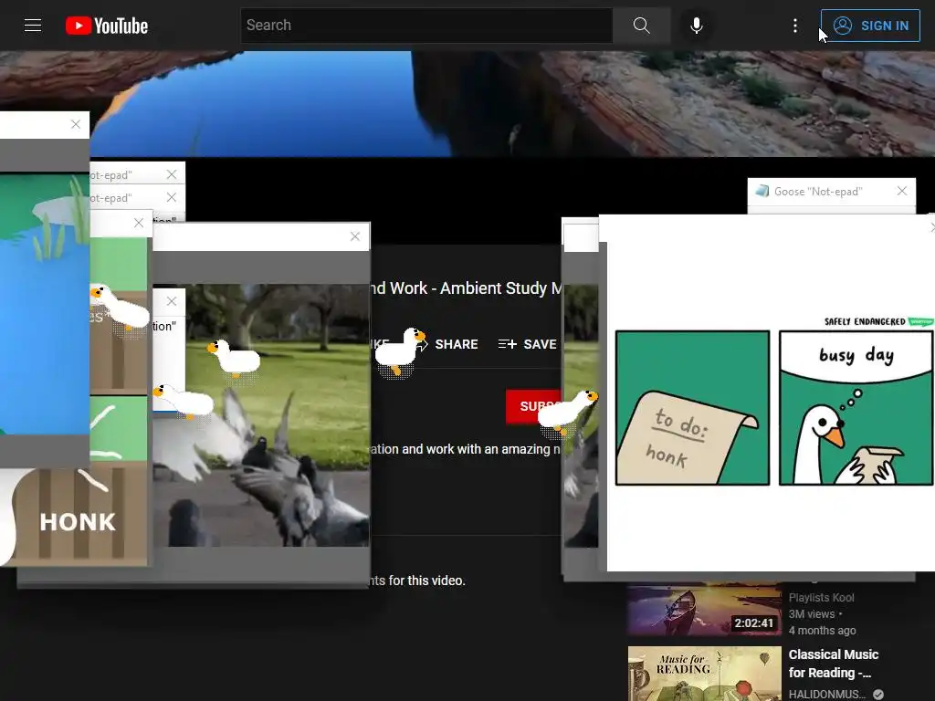
Task: Close the top-left blank popup window
Action: click(76, 124)
